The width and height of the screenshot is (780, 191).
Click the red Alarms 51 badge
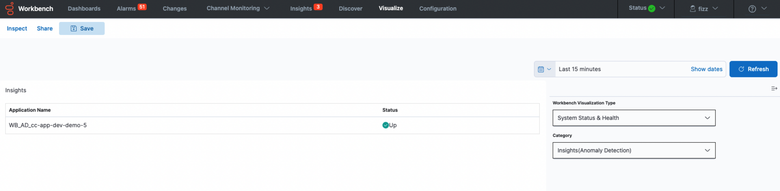(x=142, y=7)
